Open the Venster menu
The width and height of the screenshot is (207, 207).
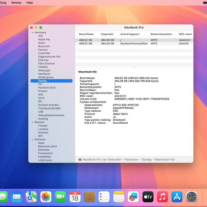click(x=16, y=3)
